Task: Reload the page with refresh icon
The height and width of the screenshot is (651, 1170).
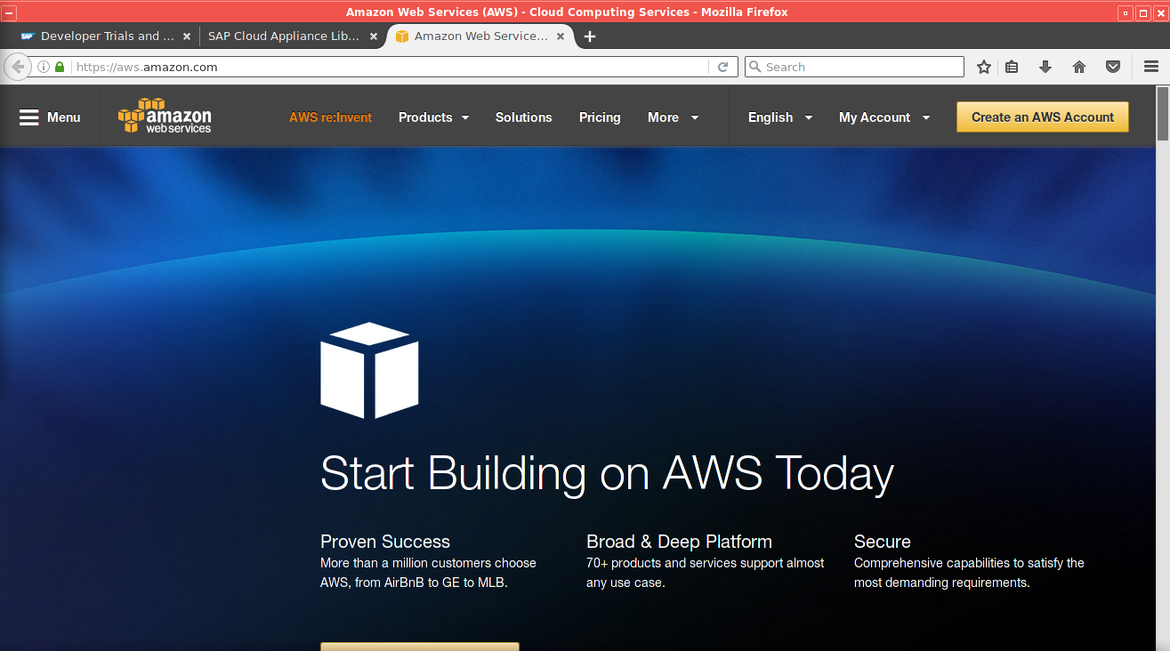Action: pyautogui.click(x=723, y=67)
